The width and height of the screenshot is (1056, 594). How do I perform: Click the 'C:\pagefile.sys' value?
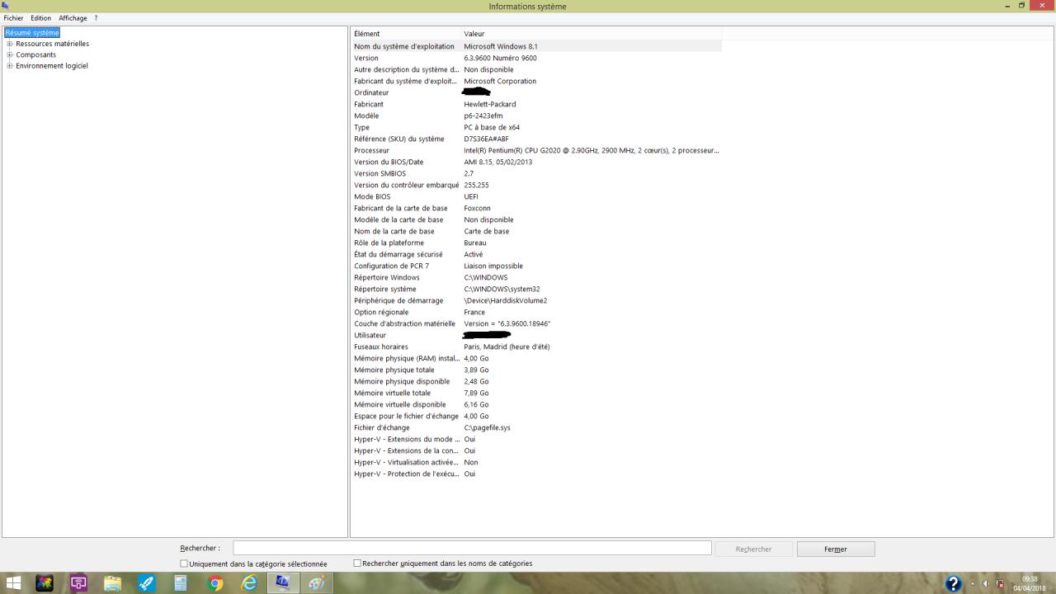tap(488, 427)
